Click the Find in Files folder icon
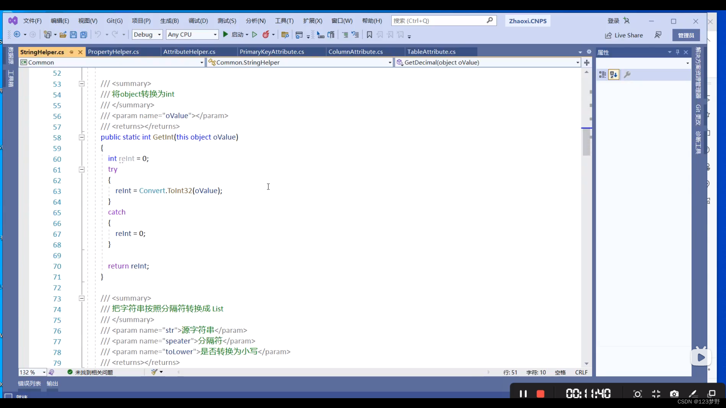Viewport: 726px width, 408px height. coord(285,35)
